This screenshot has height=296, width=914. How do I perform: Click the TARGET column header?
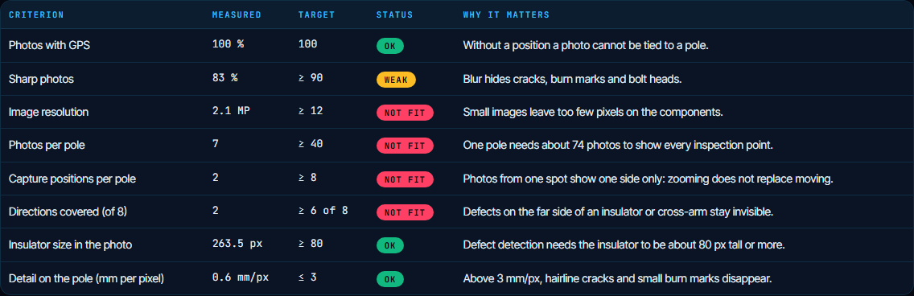[316, 14]
